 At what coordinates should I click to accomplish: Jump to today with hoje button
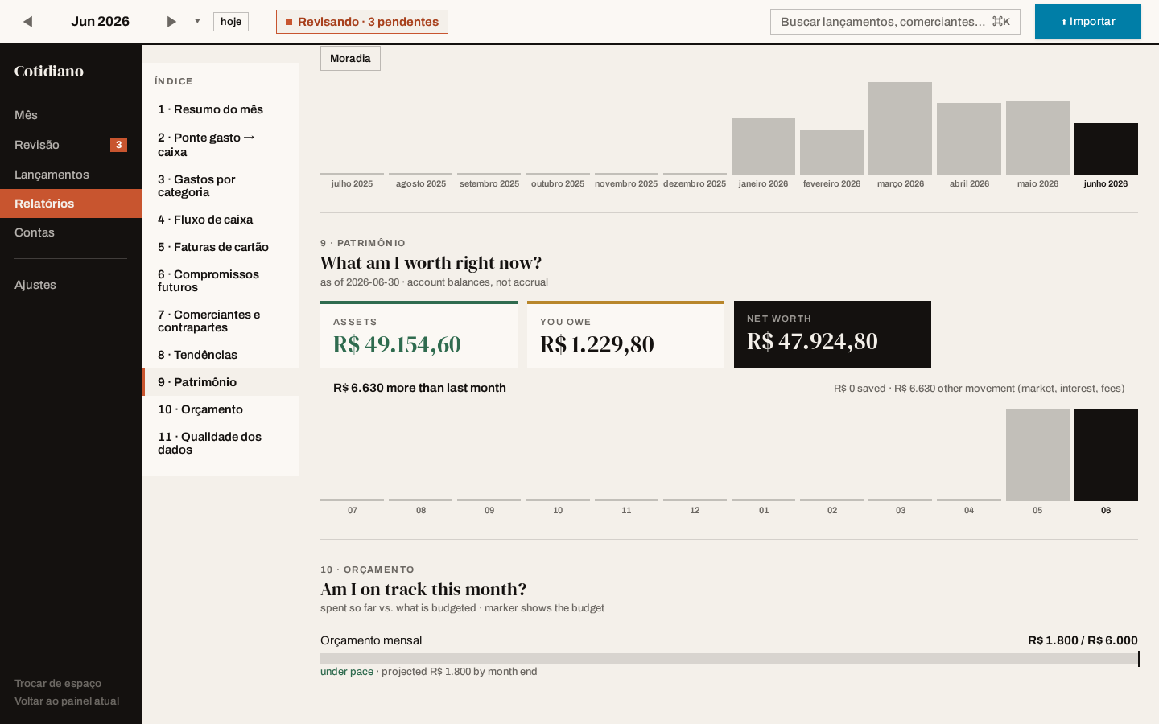tap(231, 22)
